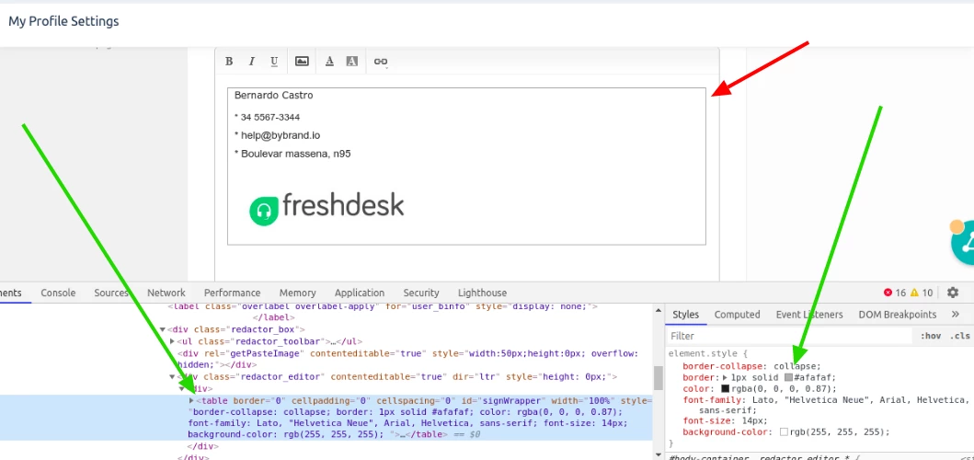Click the insert image icon
Screen dimensions: 974x460
tap(302, 61)
